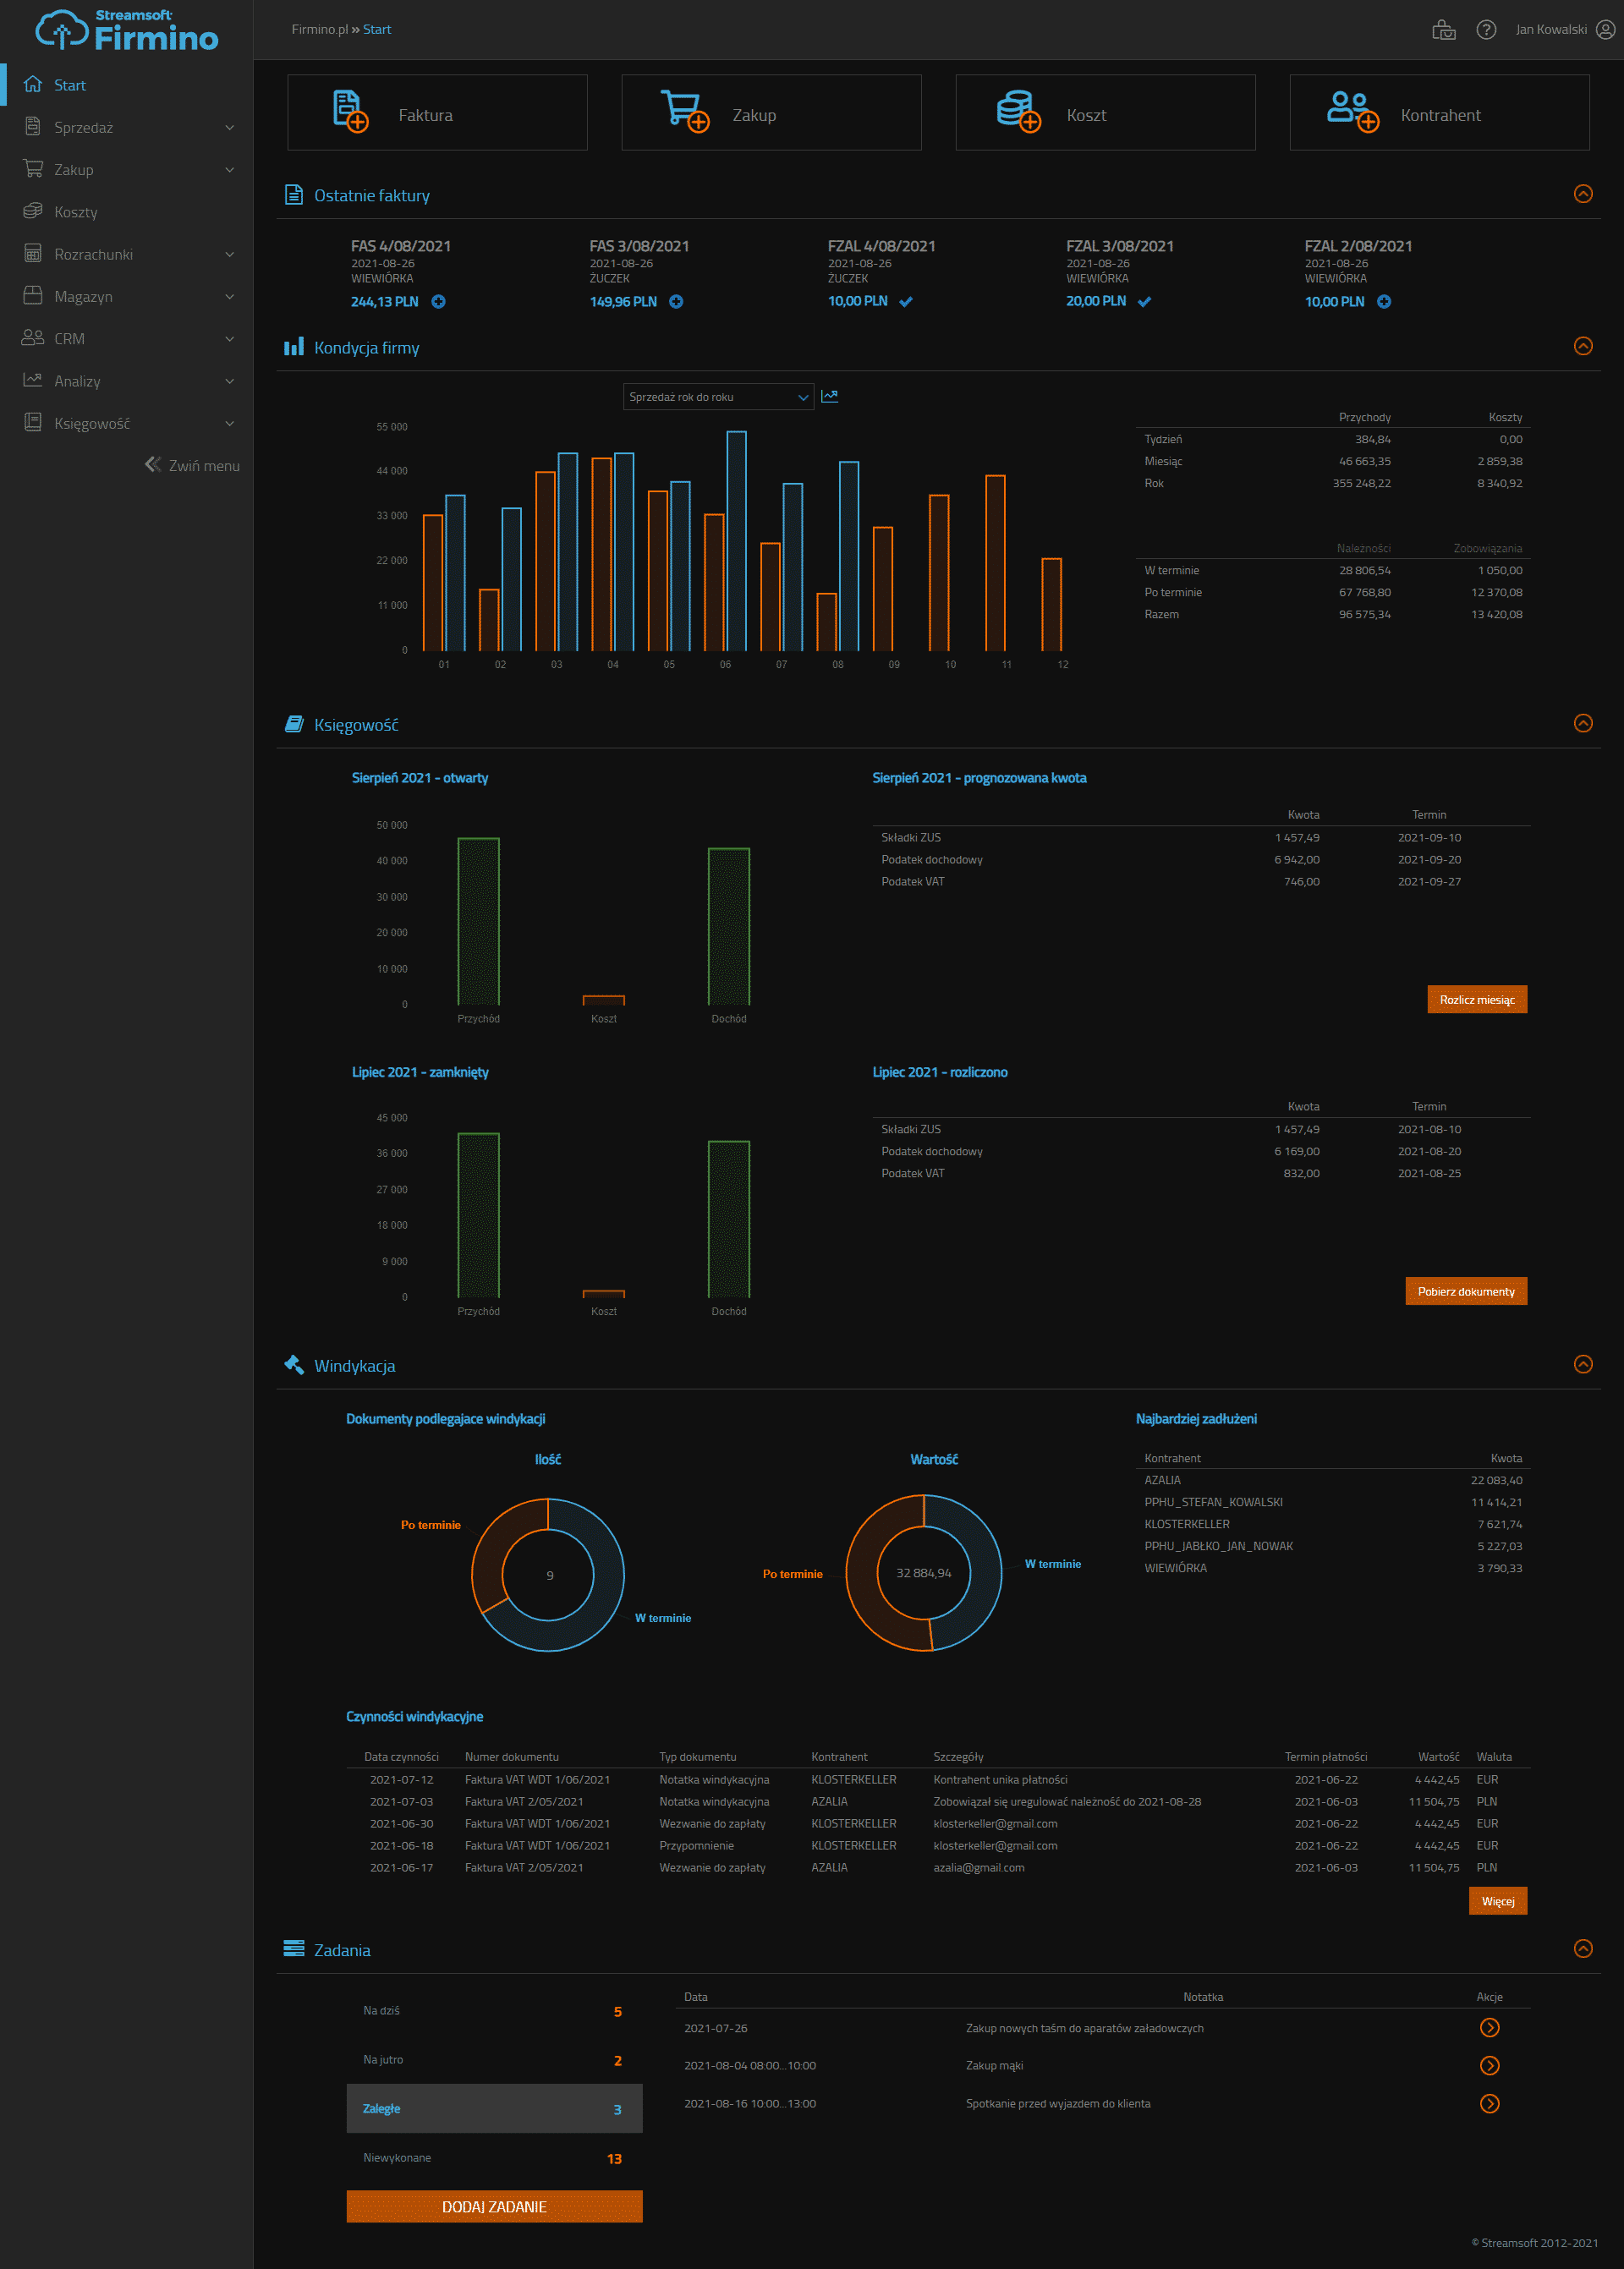Click the Rozlicz miesiąc button
1624x2269 pixels.
pos(1477,1000)
